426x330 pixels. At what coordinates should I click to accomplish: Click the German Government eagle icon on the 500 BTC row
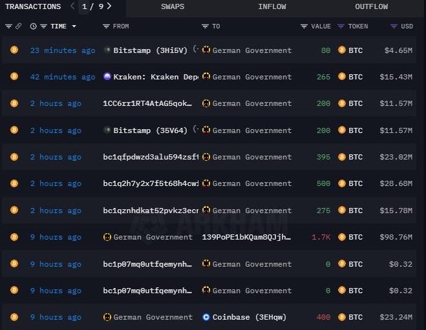tap(206, 183)
